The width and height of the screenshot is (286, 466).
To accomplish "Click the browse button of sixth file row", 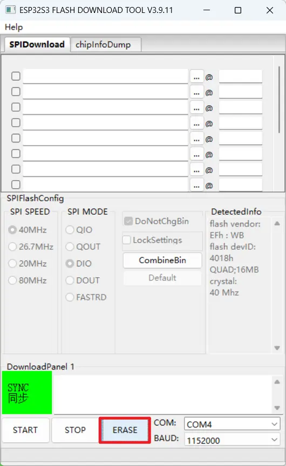I will pos(196,154).
